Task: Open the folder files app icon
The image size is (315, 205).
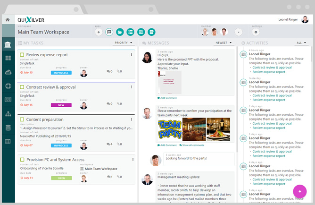Action: pos(120,32)
